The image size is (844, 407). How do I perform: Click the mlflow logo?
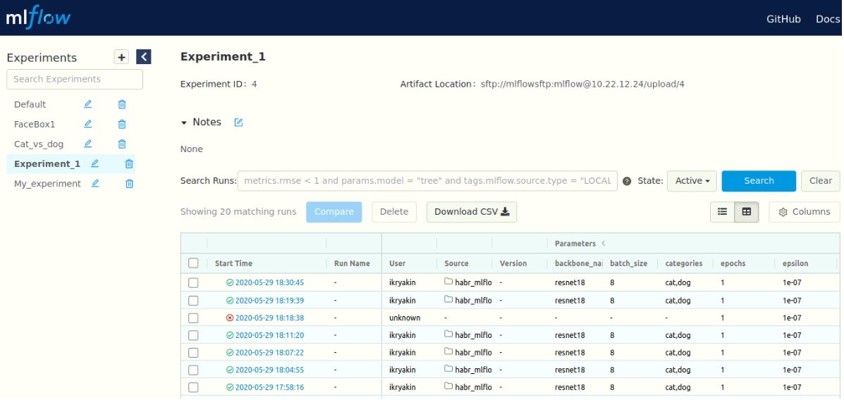[x=38, y=18]
